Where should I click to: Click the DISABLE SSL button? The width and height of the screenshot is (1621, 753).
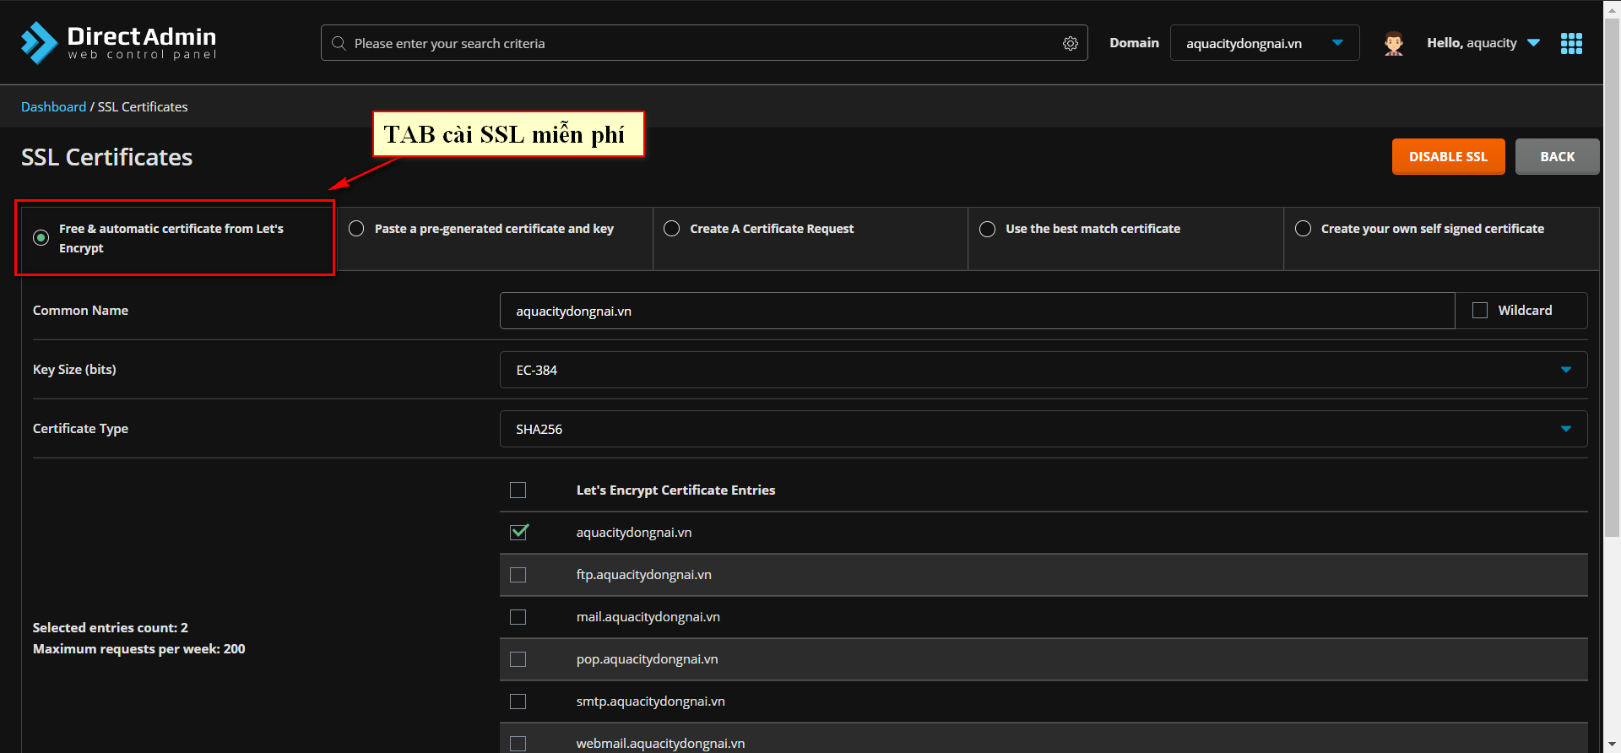pos(1448,157)
